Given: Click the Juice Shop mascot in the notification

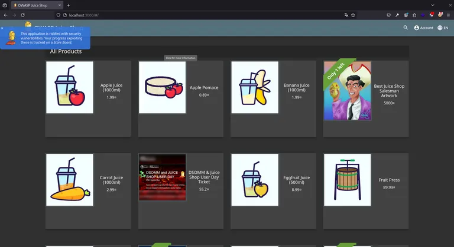Looking at the screenshot, I should [12, 38].
